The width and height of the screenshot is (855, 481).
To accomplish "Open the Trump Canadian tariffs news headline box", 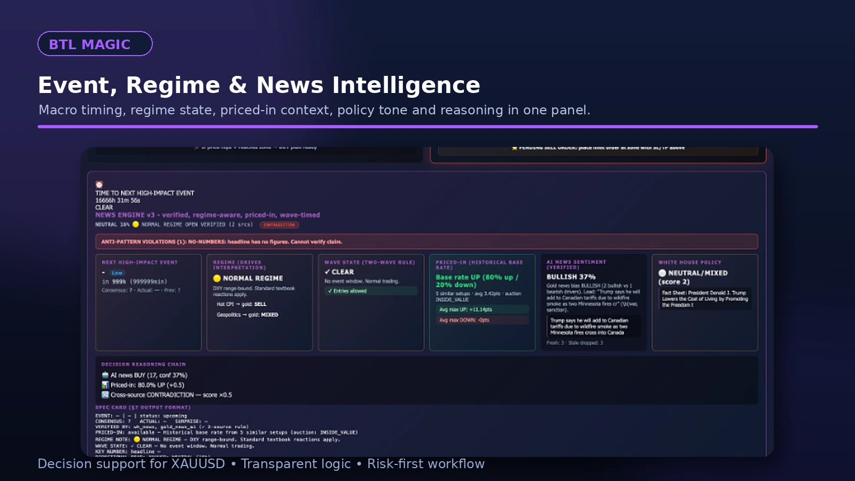I will point(593,326).
